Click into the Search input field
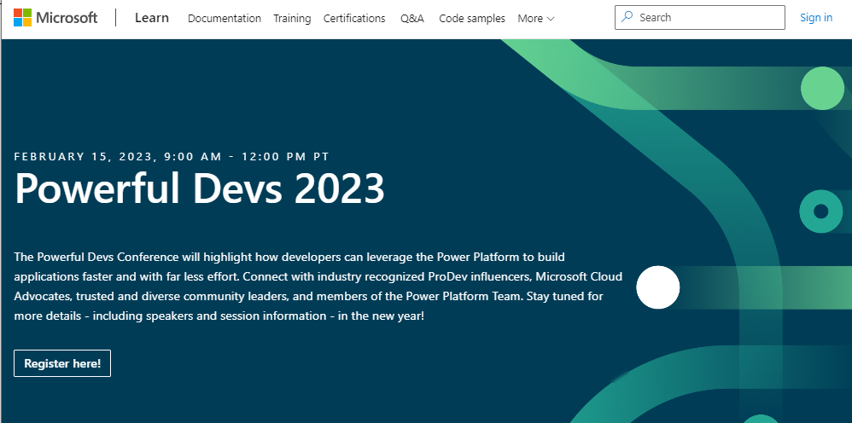Image resolution: width=852 pixels, height=423 pixels. tap(700, 17)
